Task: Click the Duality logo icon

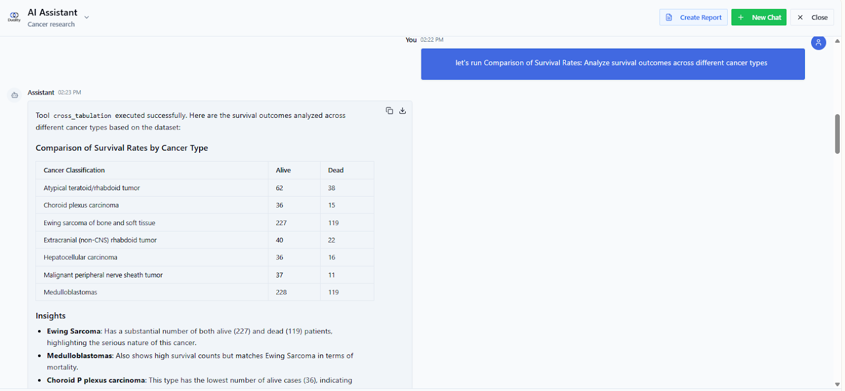Action: (14, 17)
